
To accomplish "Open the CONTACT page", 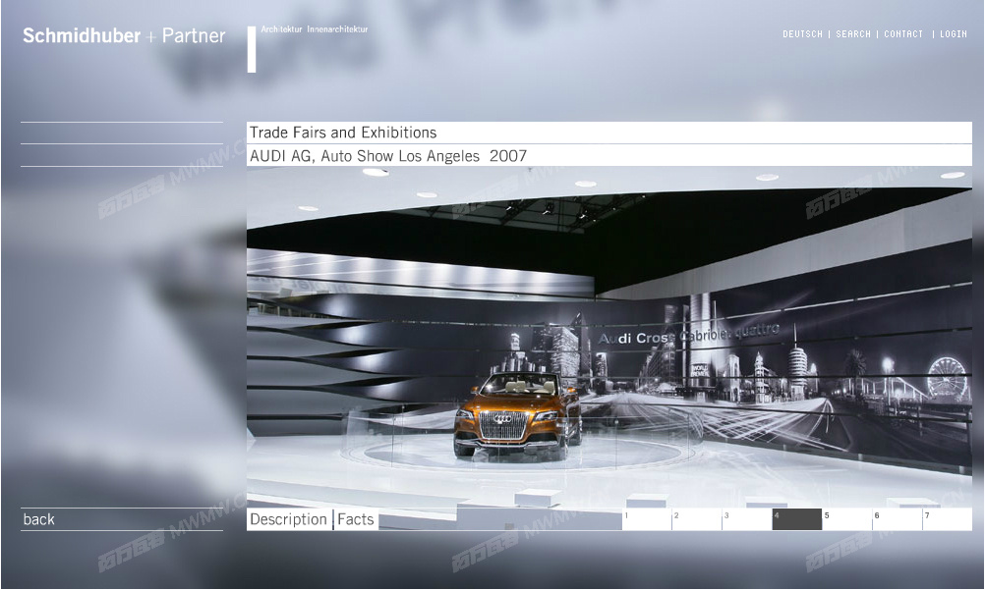I will pyautogui.click(x=903, y=34).
